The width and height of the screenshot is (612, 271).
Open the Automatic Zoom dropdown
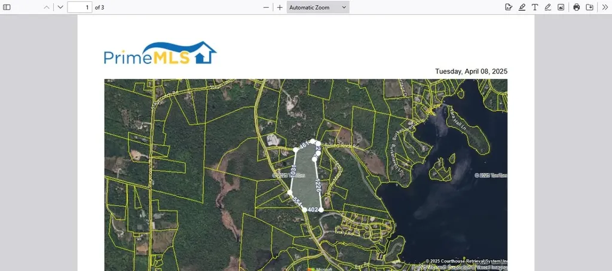pos(317,7)
